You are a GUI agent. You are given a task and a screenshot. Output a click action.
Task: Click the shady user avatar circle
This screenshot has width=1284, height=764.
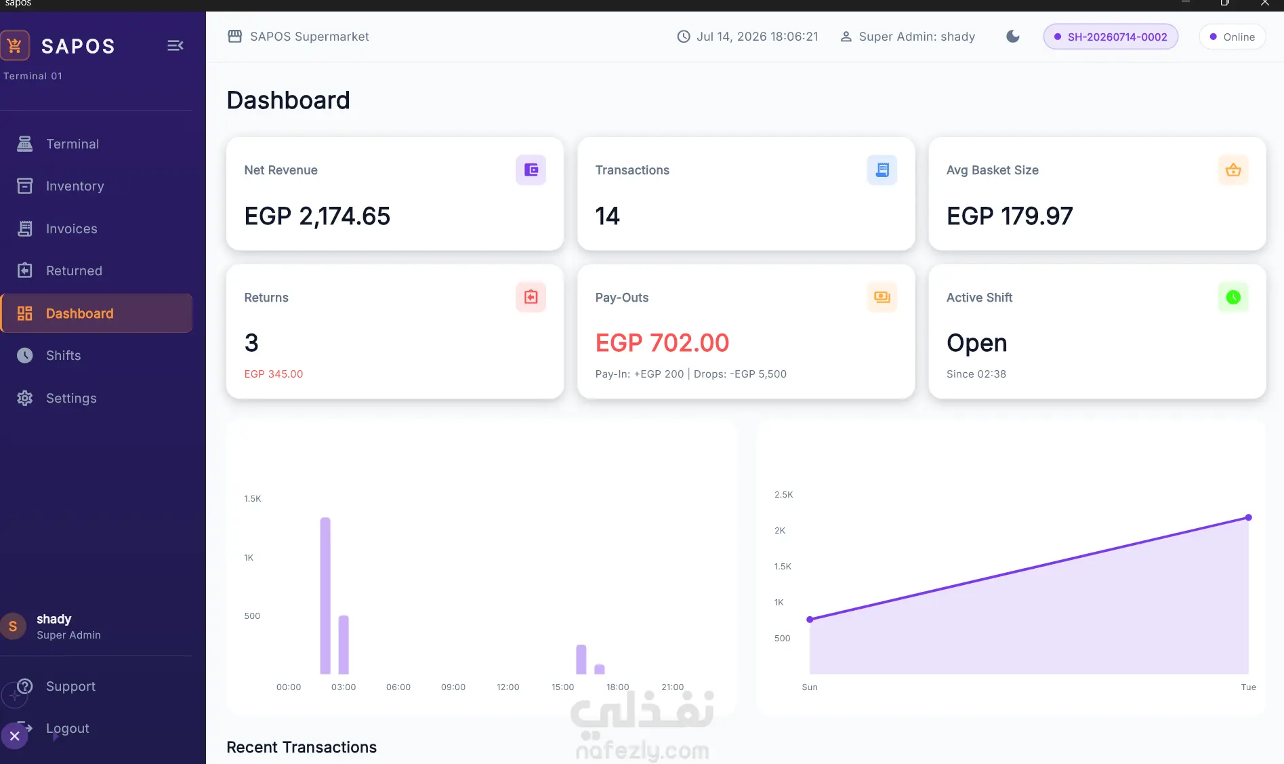(13, 626)
